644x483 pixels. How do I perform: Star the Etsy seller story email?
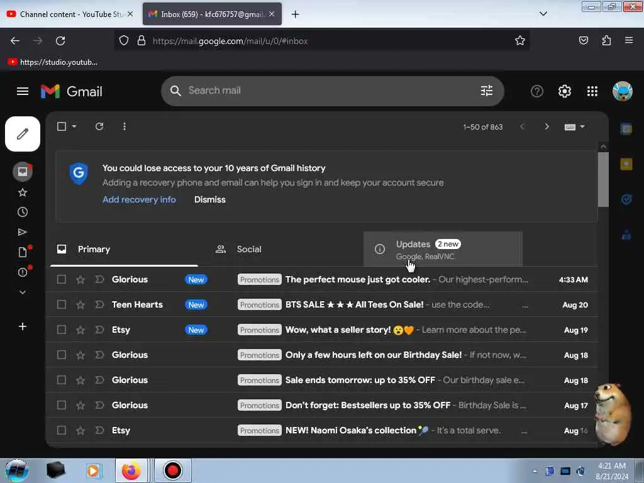pos(80,330)
